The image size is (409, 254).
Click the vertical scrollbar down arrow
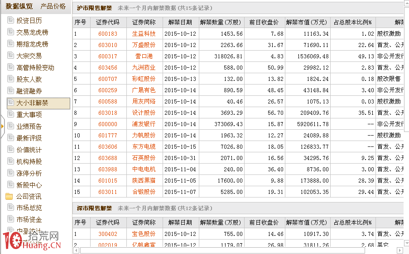[406, 244]
